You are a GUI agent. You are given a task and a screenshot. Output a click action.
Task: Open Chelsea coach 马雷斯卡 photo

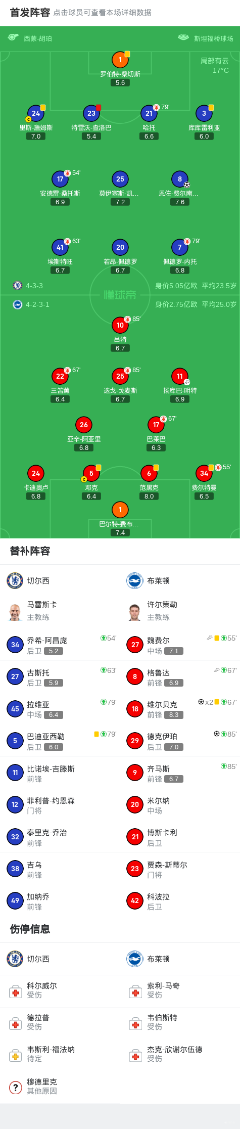coord(15,611)
